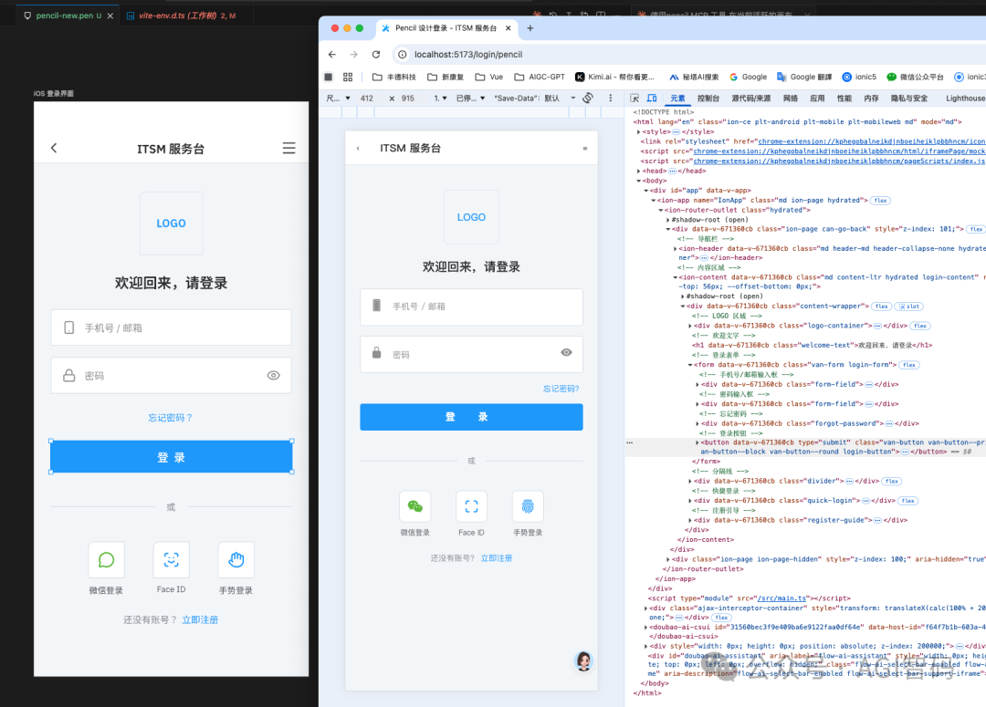Open the 丰德科技 bookmark folder
The image size is (986, 707).
(394, 77)
